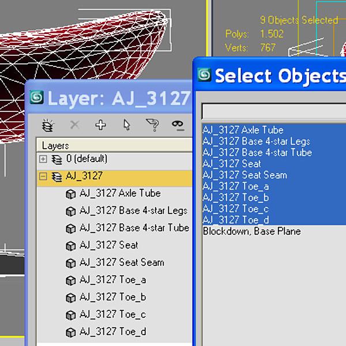Viewport: 346px width, 346px height.
Task: Click cube icon beside Base 4-star Tube
Action: [71, 229]
